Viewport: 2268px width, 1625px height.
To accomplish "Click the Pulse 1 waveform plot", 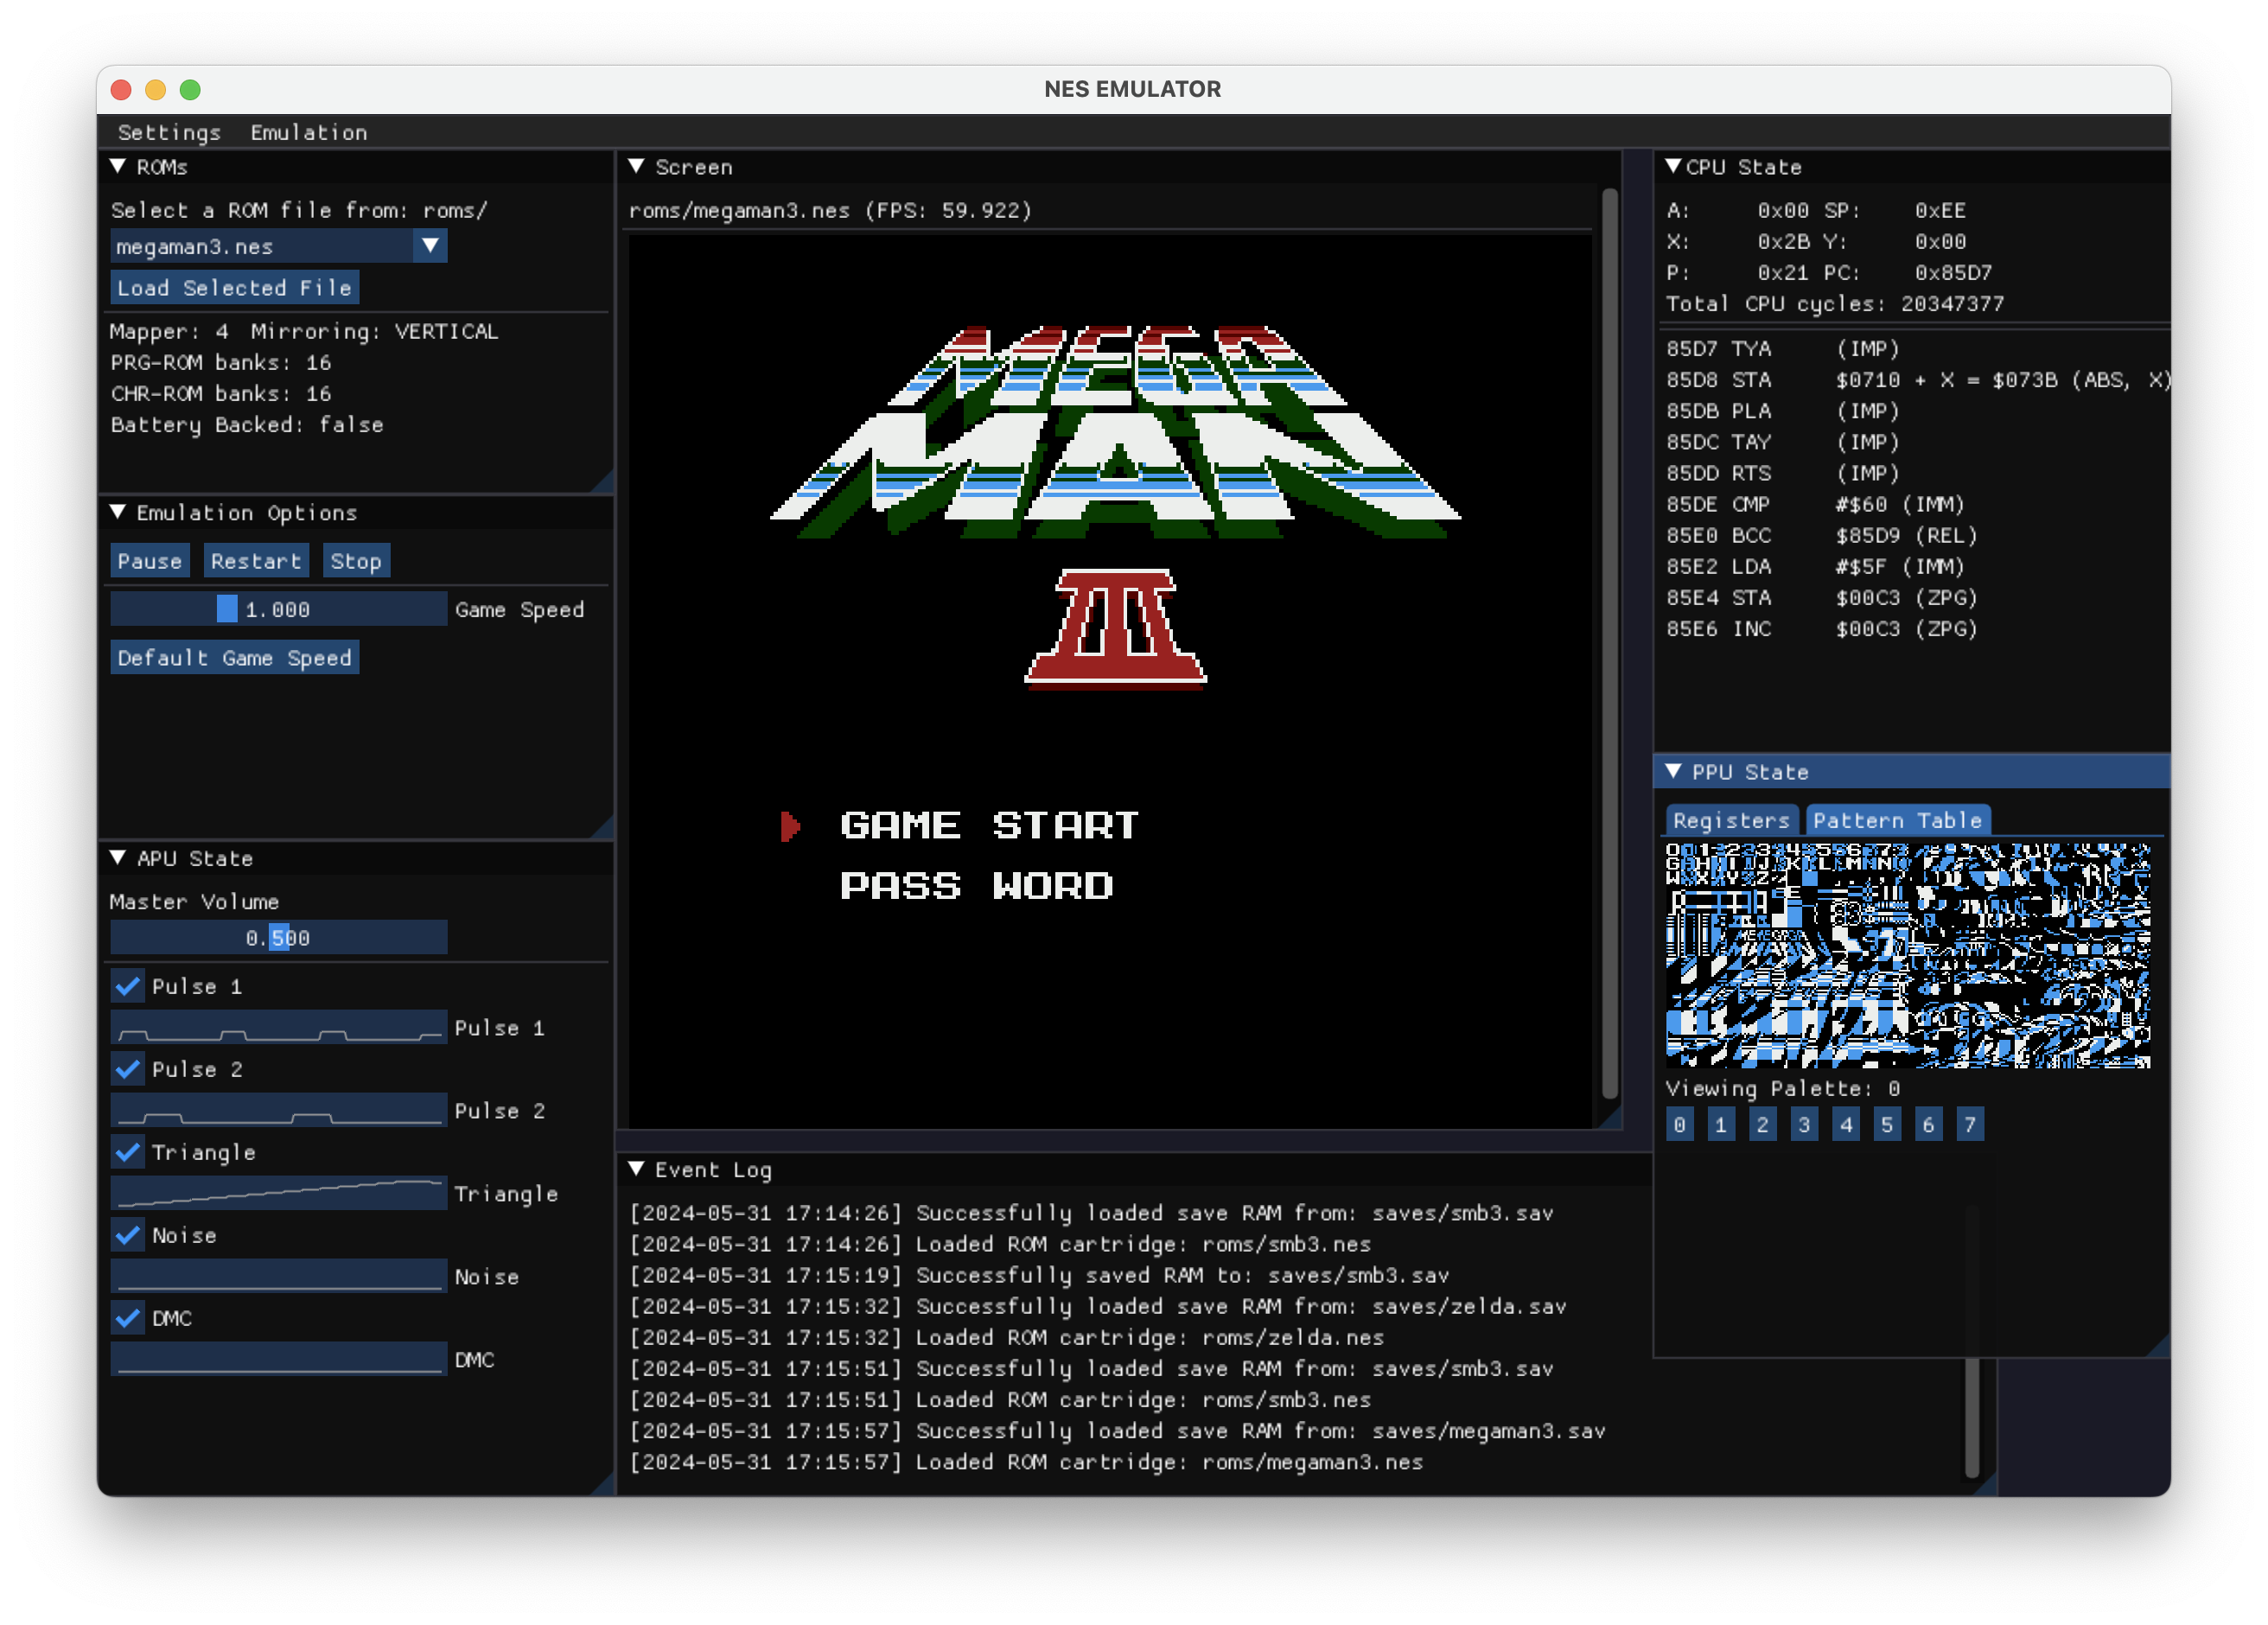I will [278, 1027].
